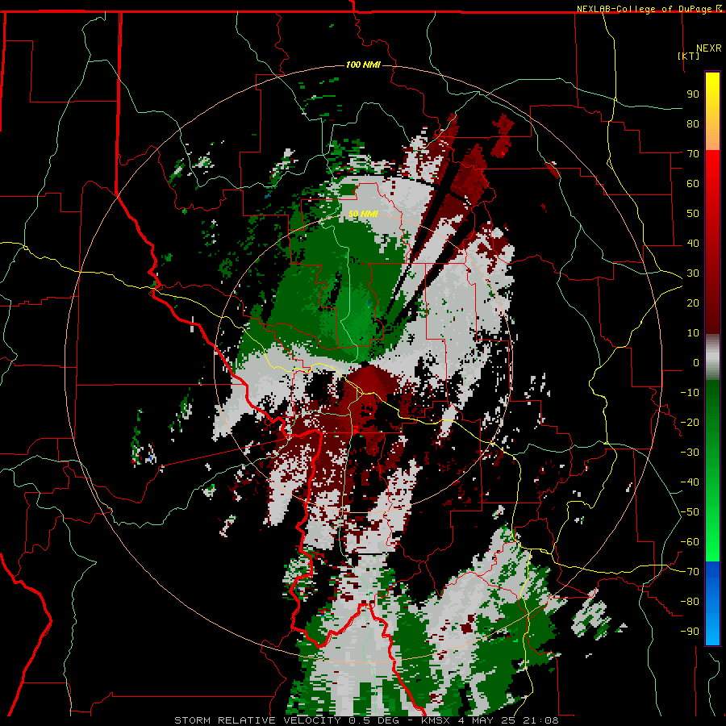
Task: Click the -20 value on the velocity scale
Action: (690, 422)
